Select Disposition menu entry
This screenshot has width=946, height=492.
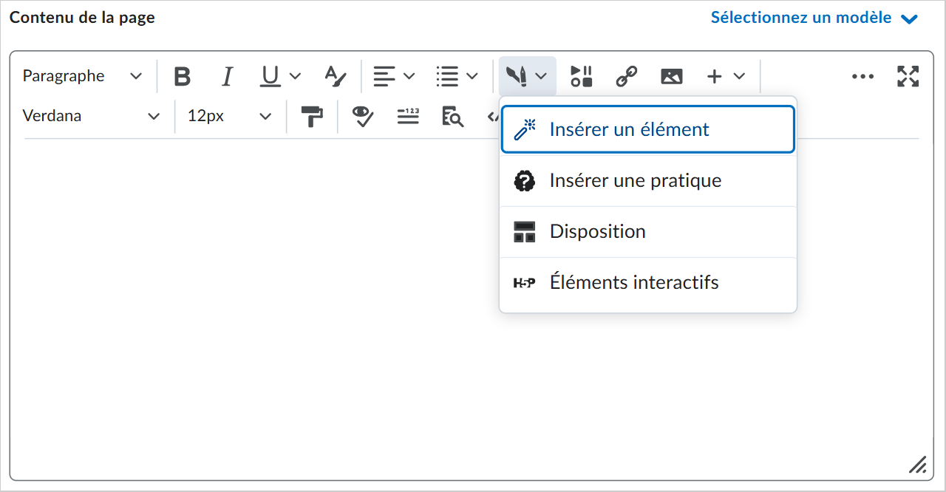coord(648,231)
